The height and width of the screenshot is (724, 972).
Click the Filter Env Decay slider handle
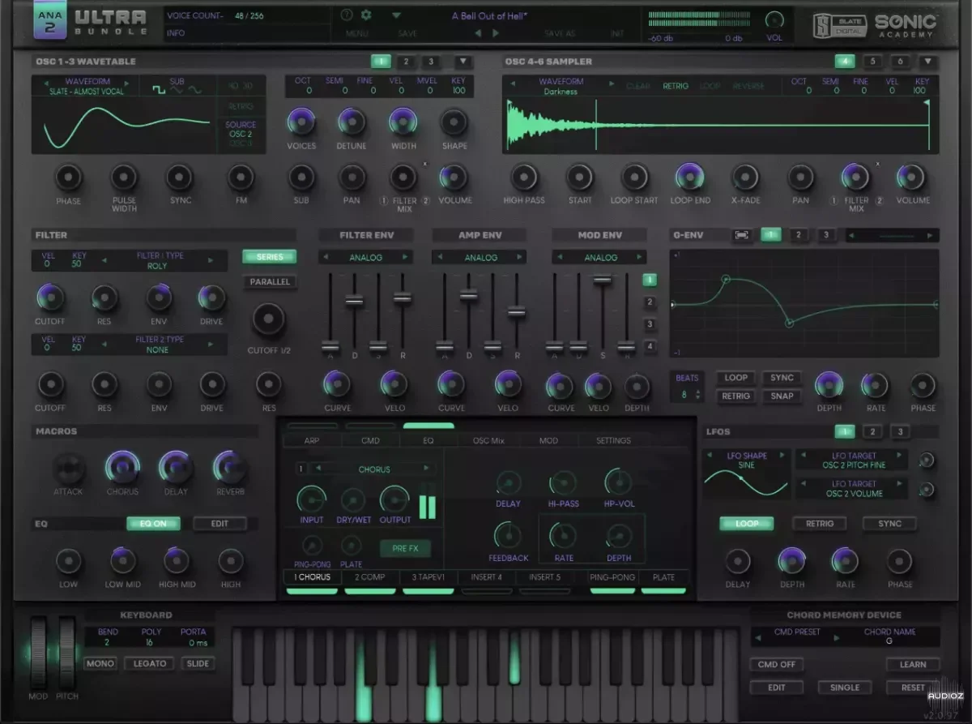point(354,300)
